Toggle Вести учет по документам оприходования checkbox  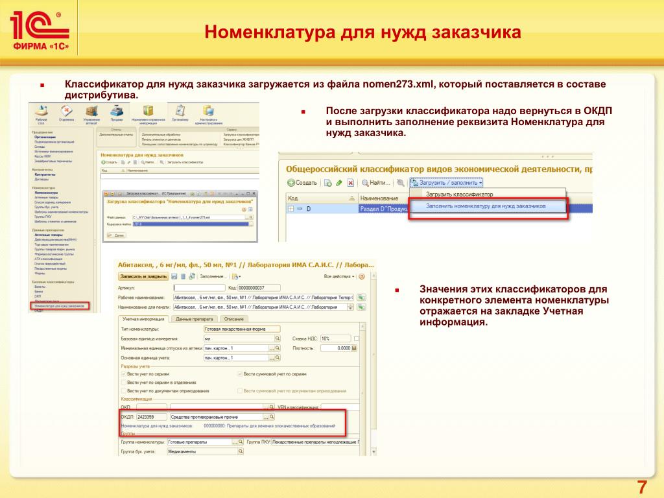[124, 391]
